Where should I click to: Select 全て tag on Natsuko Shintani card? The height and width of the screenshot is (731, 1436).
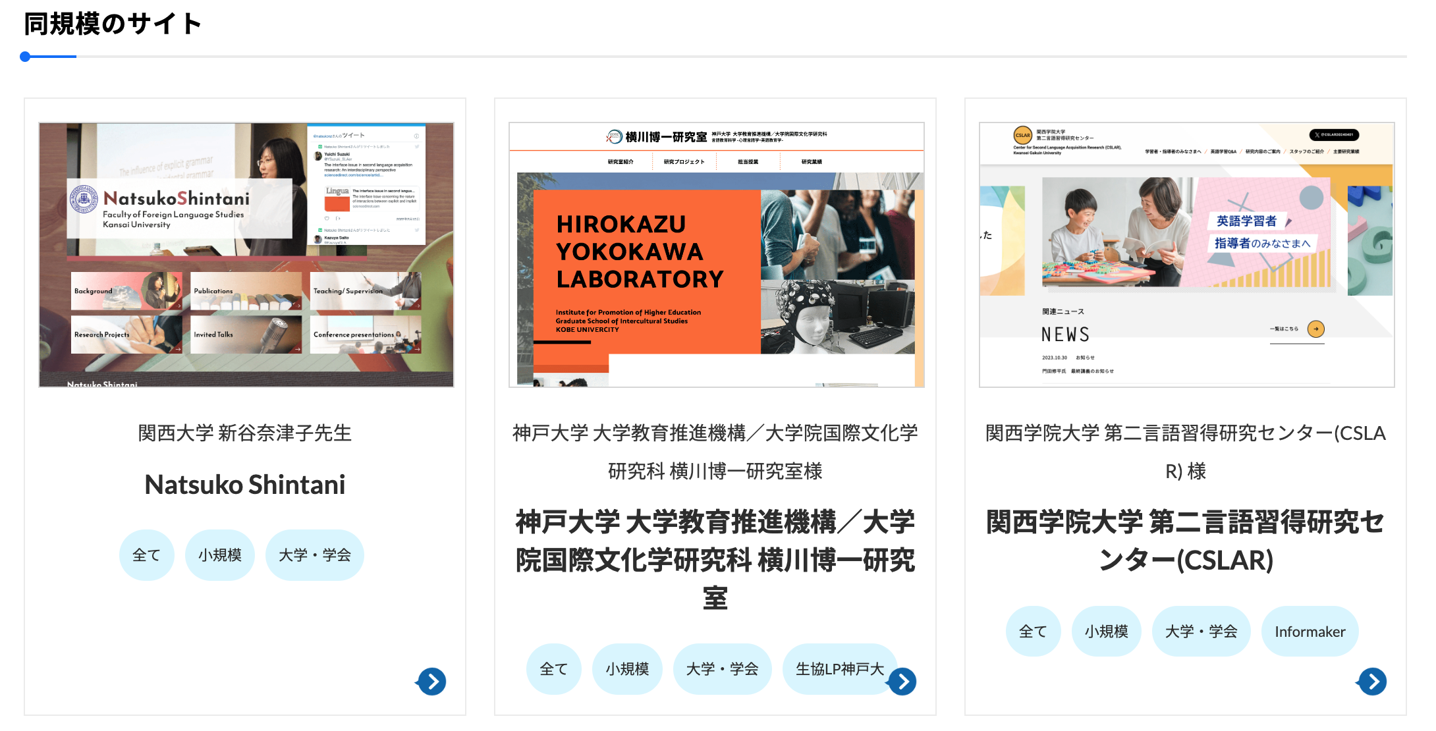pos(146,555)
